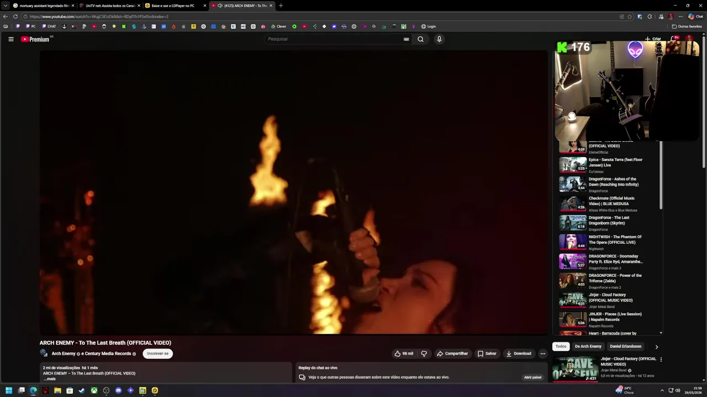707x397 pixels.
Task: Play Epica - Sancta Terra from playlist
Action: [x=609, y=165]
